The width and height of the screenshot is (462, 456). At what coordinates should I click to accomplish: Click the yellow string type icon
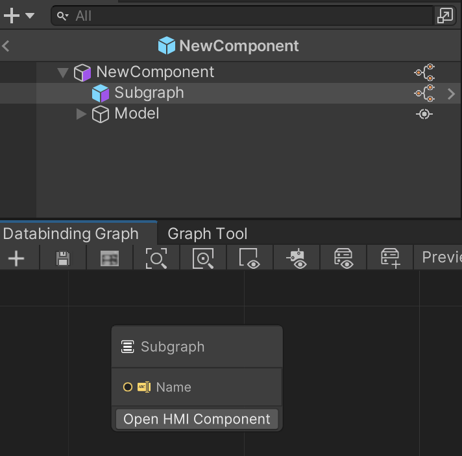(144, 387)
